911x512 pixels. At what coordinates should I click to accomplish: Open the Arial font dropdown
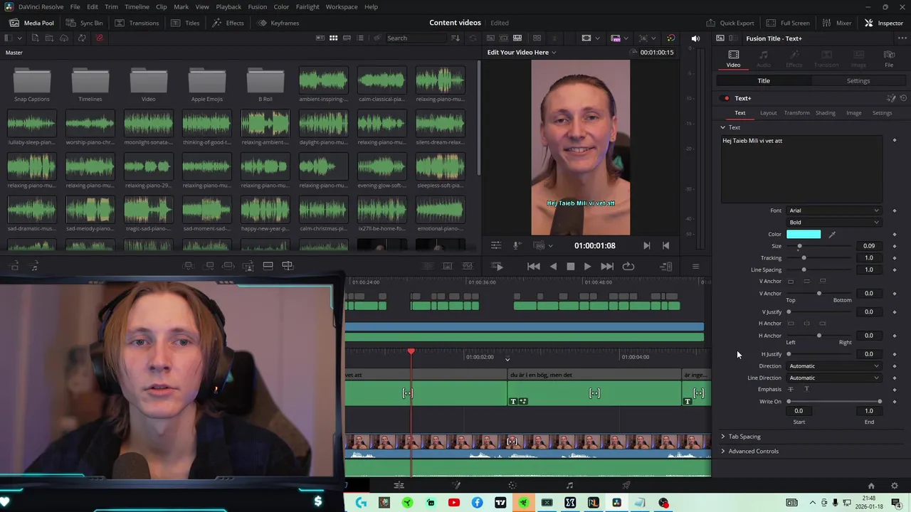[x=833, y=210]
